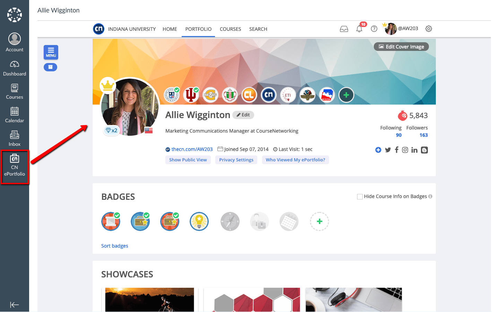Collapse the left sidebar with the arrow
492x312 pixels.
[14, 304]
